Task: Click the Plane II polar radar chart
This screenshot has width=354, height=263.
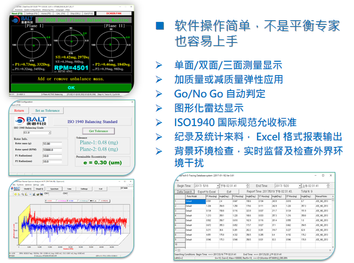Action: [x=111, y=44]
